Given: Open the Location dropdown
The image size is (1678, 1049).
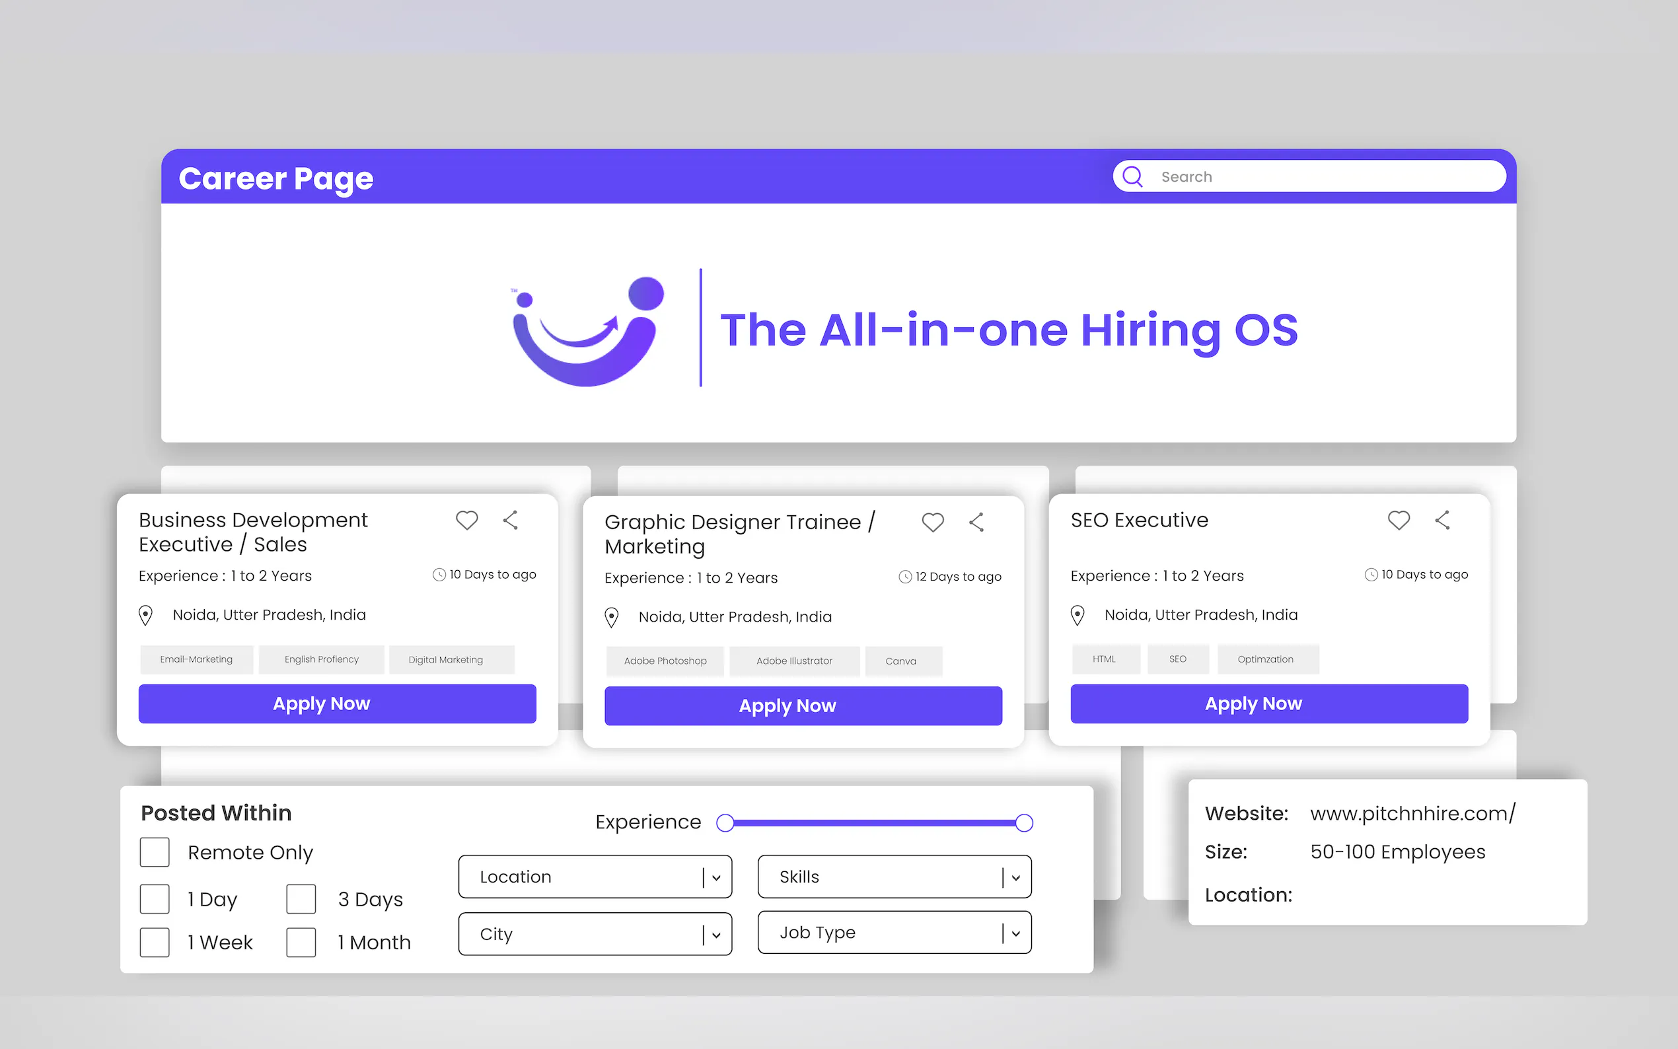Looking at the screenshot, I should click(x=595, y=877).
